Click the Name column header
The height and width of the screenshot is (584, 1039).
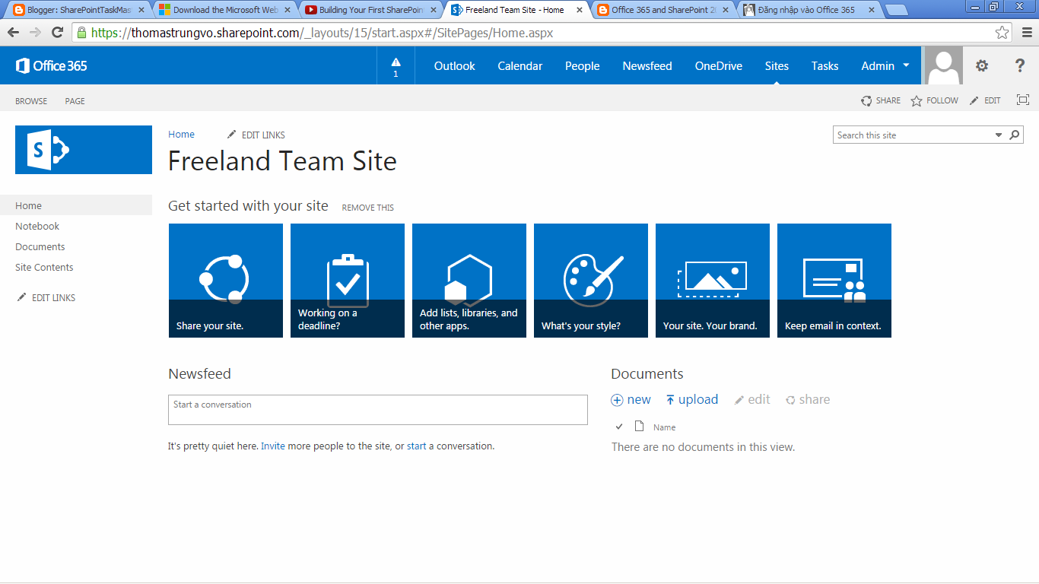coord(665,427)
